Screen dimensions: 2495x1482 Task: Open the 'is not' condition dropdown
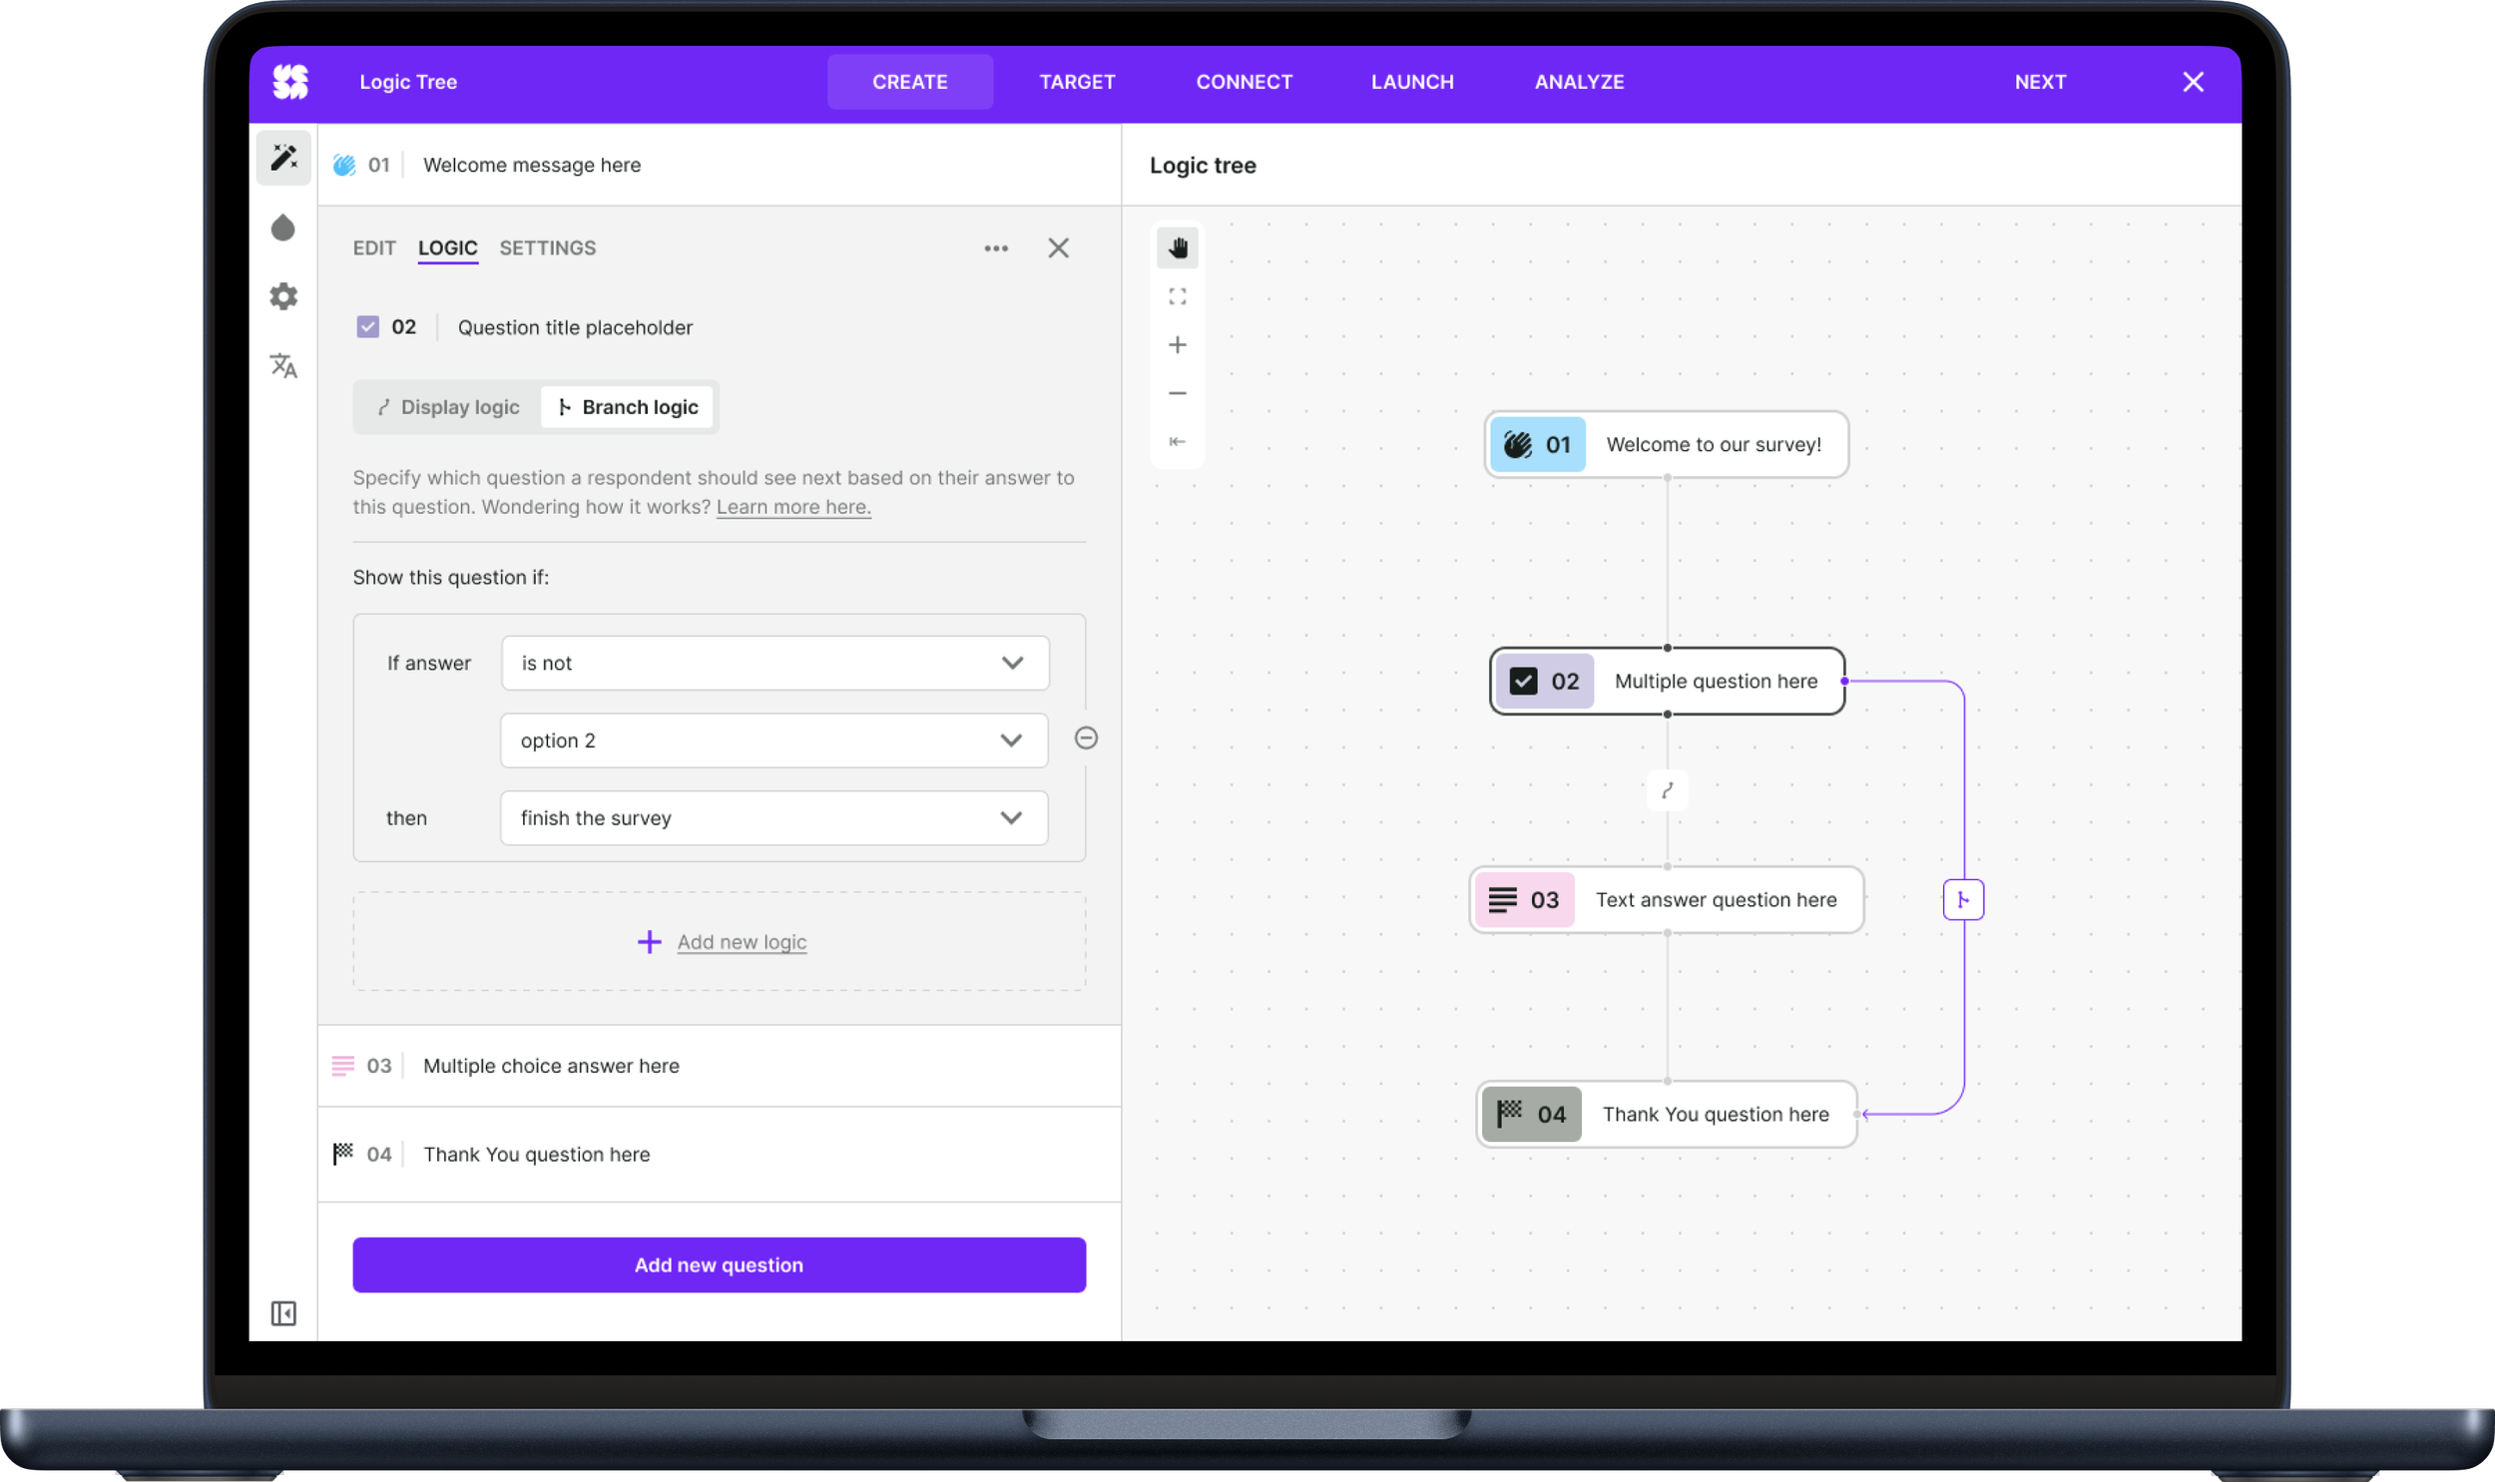(773, 663)
